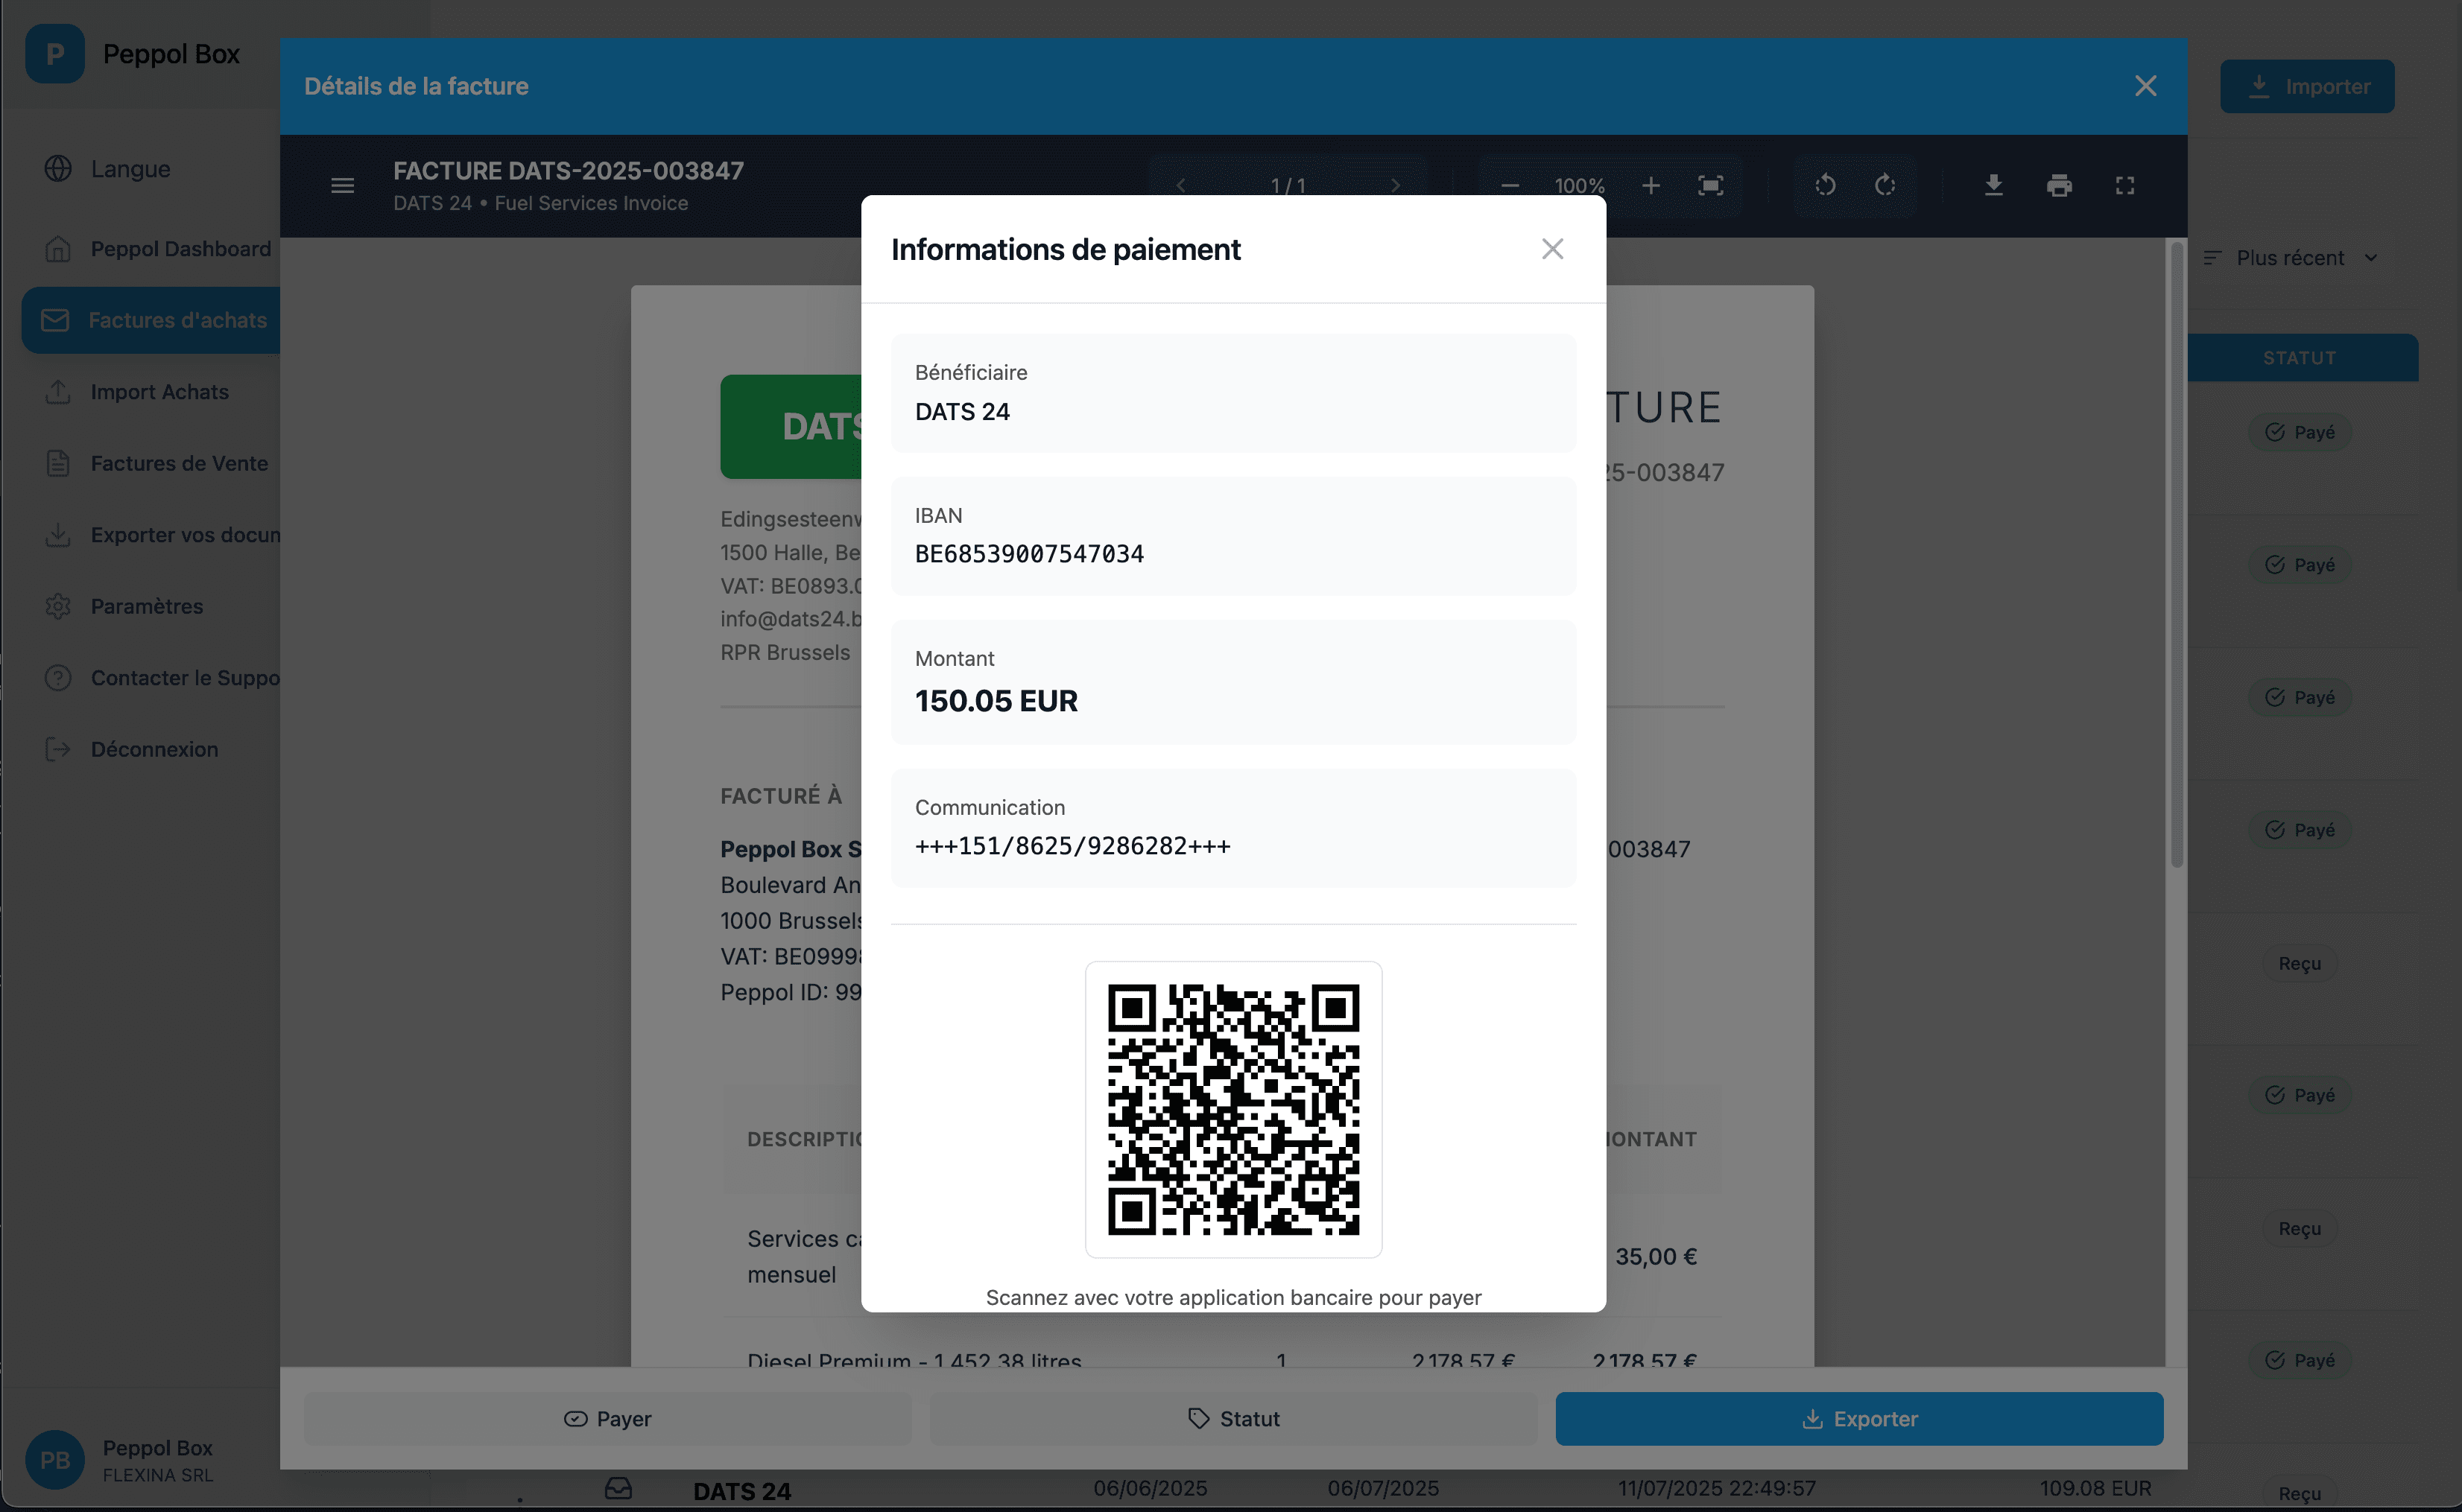Select the IBAN BE68539007547034 value

pyautogui.click(x=1029, y=554)
